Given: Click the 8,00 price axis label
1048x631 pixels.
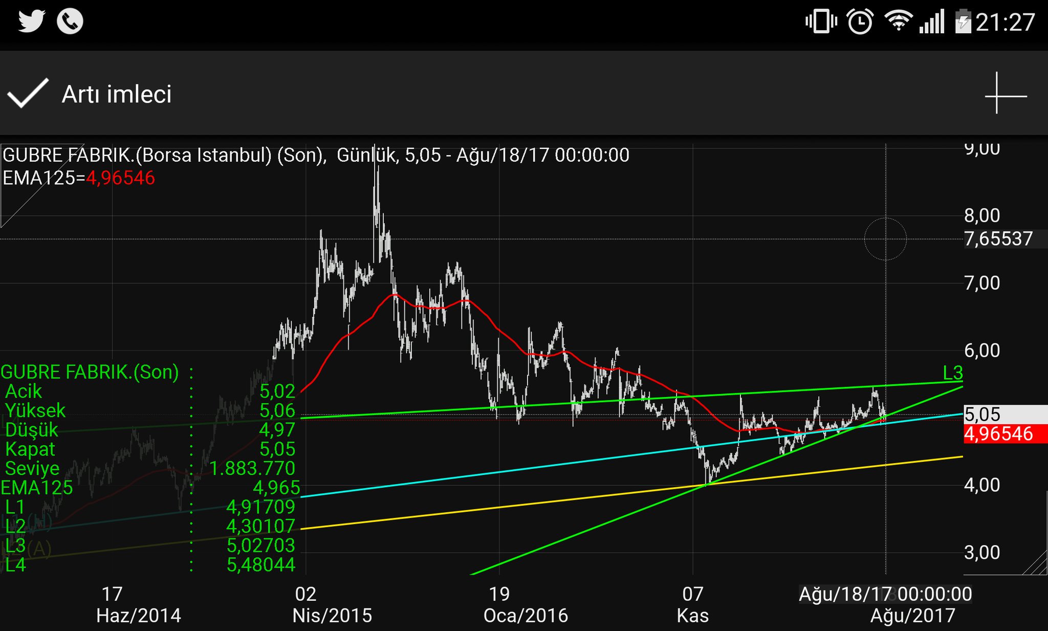Looking at the screenshot, I should [982, 215].
